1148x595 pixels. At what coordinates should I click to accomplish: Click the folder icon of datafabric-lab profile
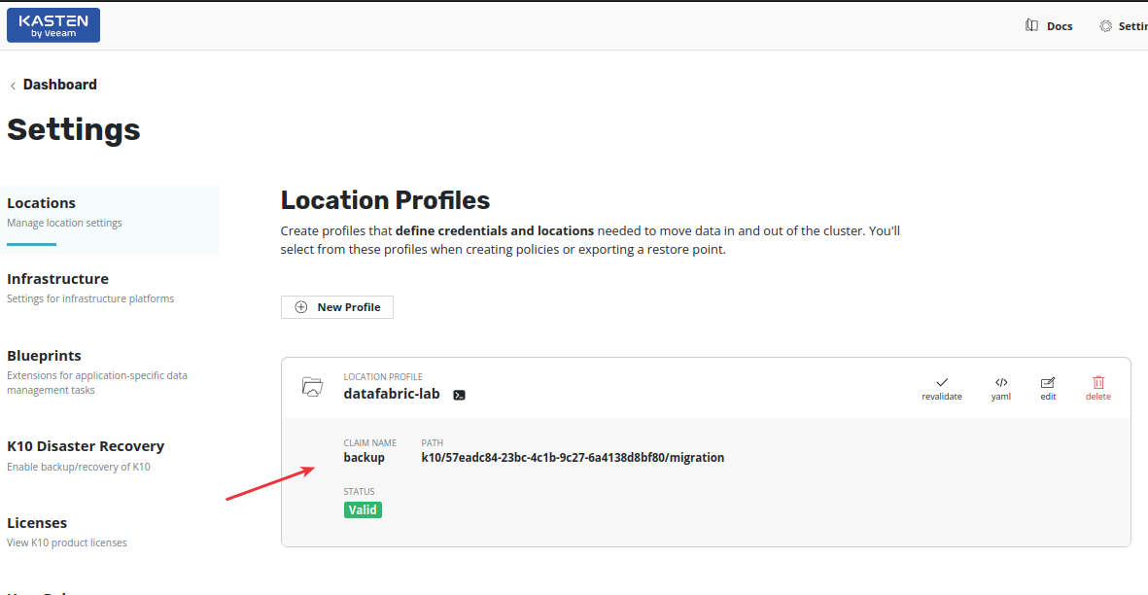[313, 386]
